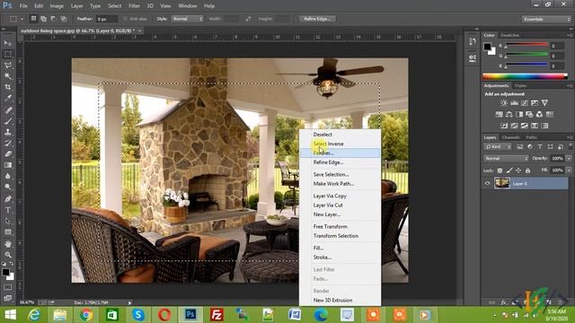Select the Hand tool
The width and height of the screenshot is (575, 323).
8,244
